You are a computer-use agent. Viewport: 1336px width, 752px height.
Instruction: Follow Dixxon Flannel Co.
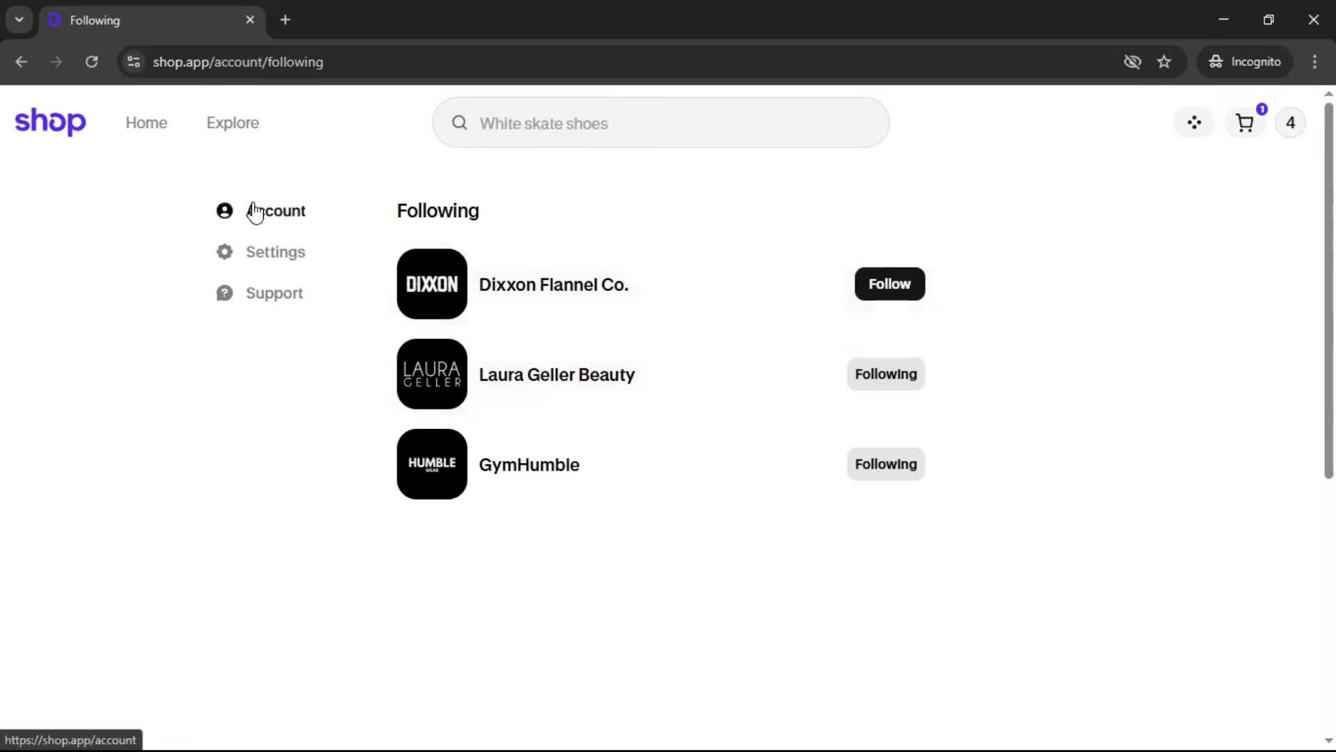click(889, 284)
